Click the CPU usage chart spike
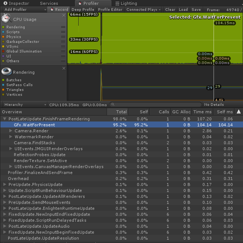 [101, 39]
